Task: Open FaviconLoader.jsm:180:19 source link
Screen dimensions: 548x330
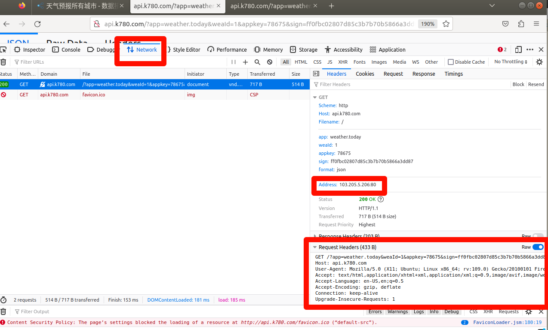Action: pyautogui.click(x=507, y=322)
